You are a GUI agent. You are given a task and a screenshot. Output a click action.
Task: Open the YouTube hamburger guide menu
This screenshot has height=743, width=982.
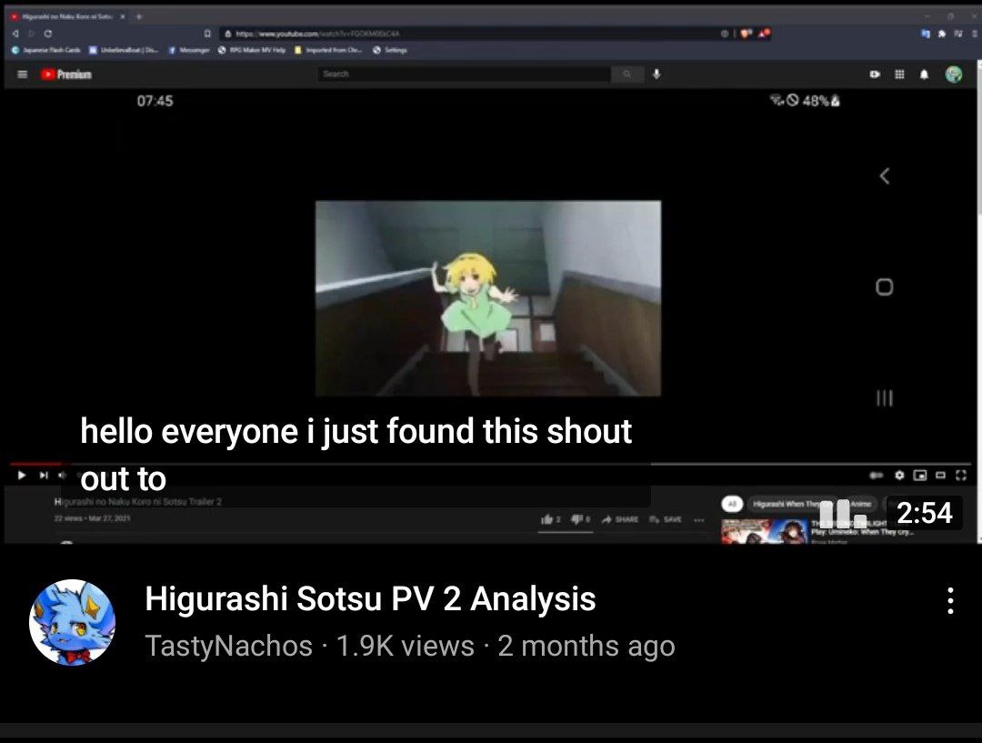tap(23, 74)
